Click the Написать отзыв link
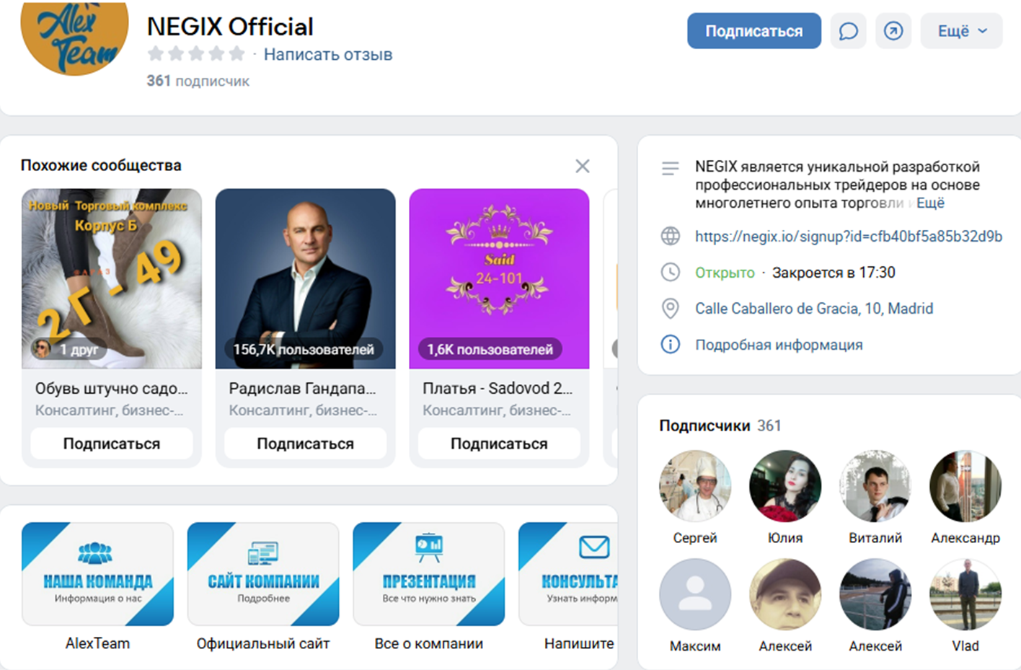This screenshot has width=1021, height=670. pos(327,55)
